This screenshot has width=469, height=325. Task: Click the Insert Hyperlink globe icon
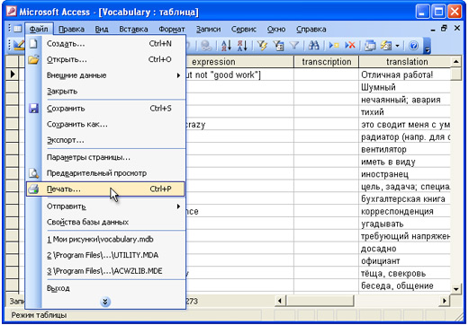[206, 46]
